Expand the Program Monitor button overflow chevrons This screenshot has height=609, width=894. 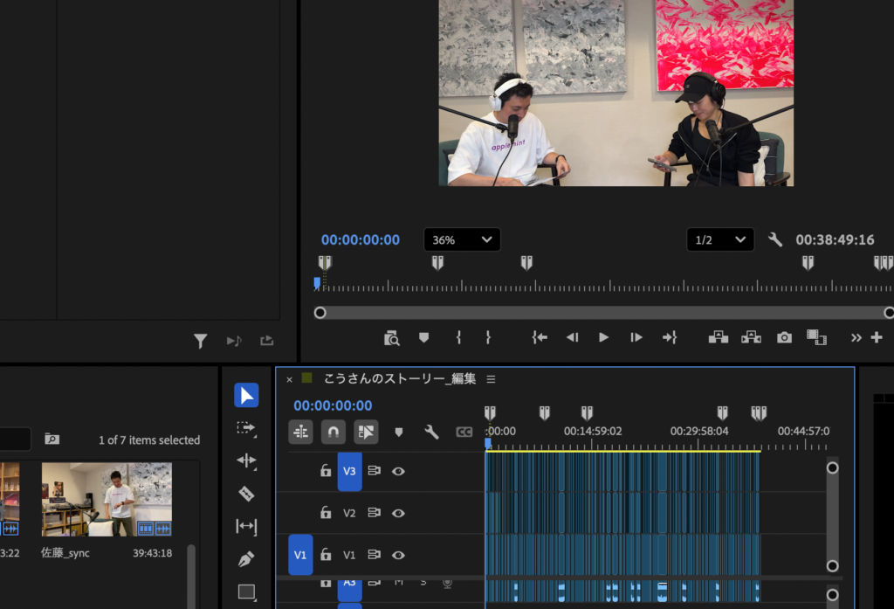tap(856, 338)
